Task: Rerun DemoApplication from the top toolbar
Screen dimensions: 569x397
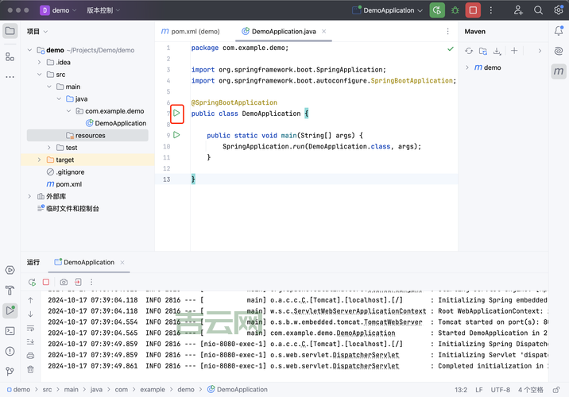Action: coord(436,10)
